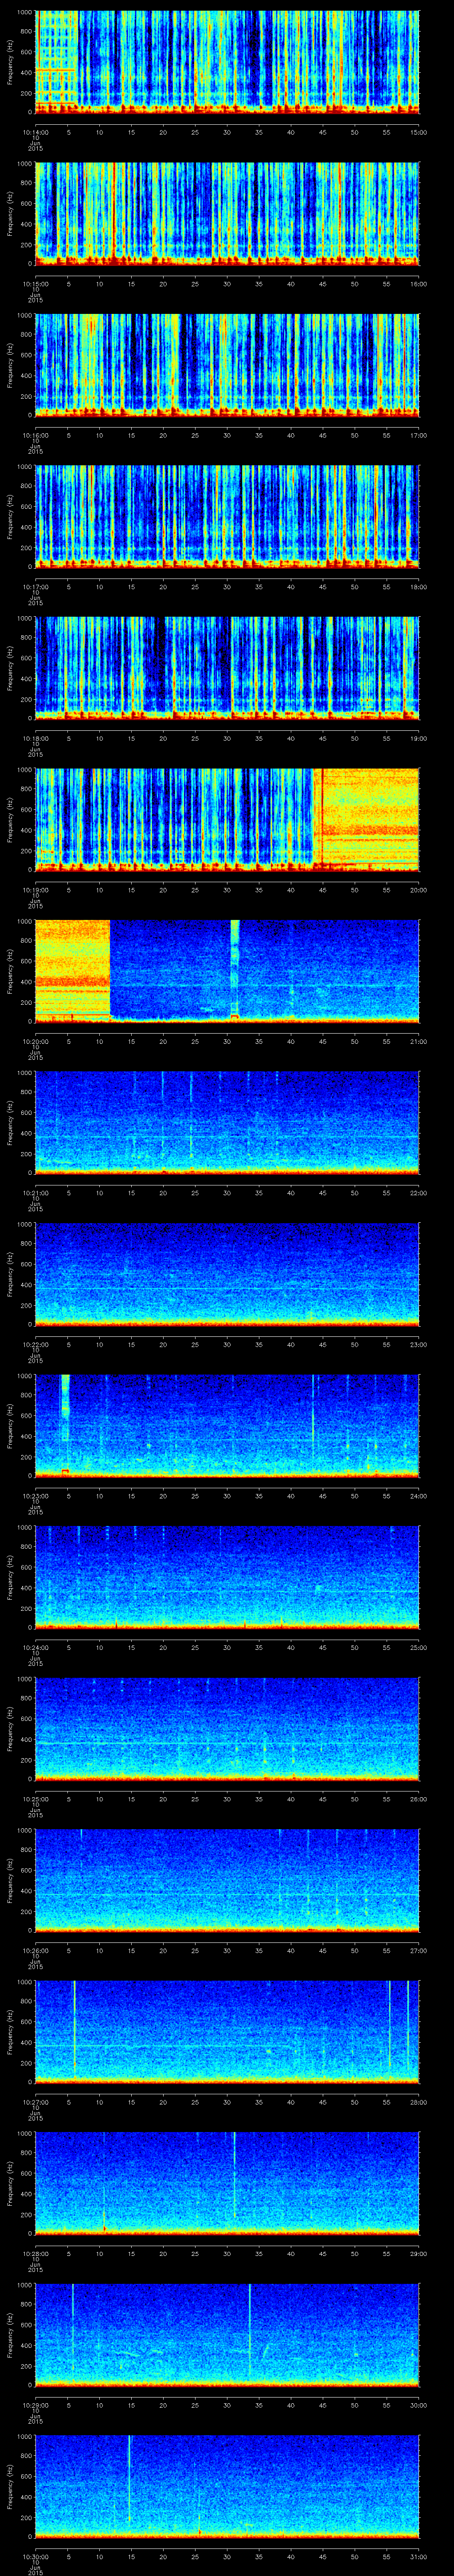The width and height of the screenshot is (454, 2576).
Task: Click the 17:00 end time label
Action: (x=418, y=435)
